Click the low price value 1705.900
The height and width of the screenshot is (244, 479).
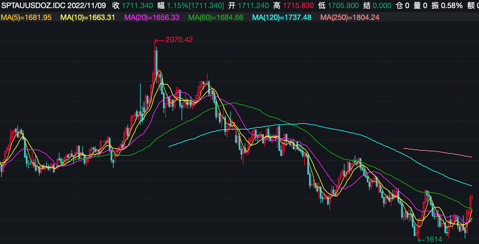click(x=343, y=5)
